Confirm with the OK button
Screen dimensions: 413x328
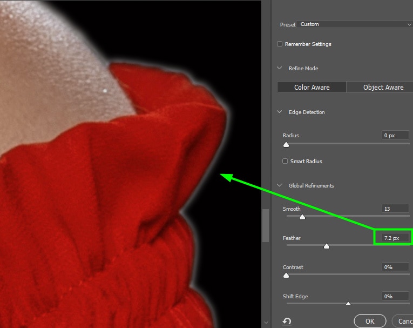[x=370, y=321]
